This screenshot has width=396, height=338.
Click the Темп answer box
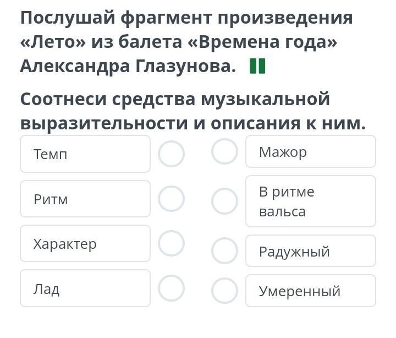pos(85,154)
